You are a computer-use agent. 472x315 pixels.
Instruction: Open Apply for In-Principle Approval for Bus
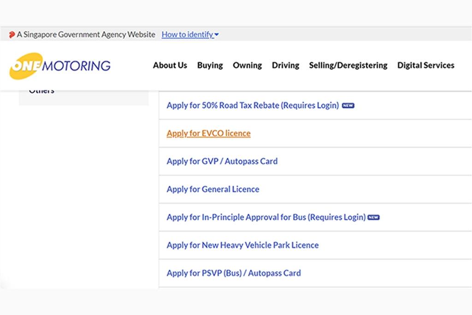265,217
